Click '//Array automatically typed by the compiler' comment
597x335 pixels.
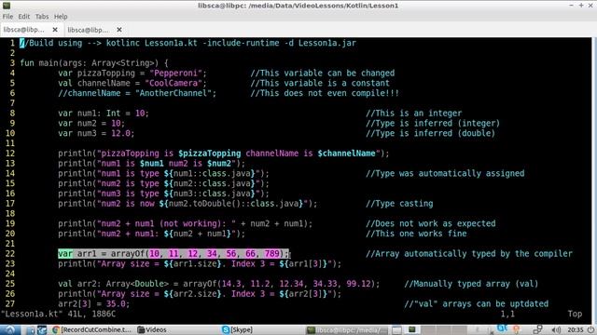(x=469, y=254)
